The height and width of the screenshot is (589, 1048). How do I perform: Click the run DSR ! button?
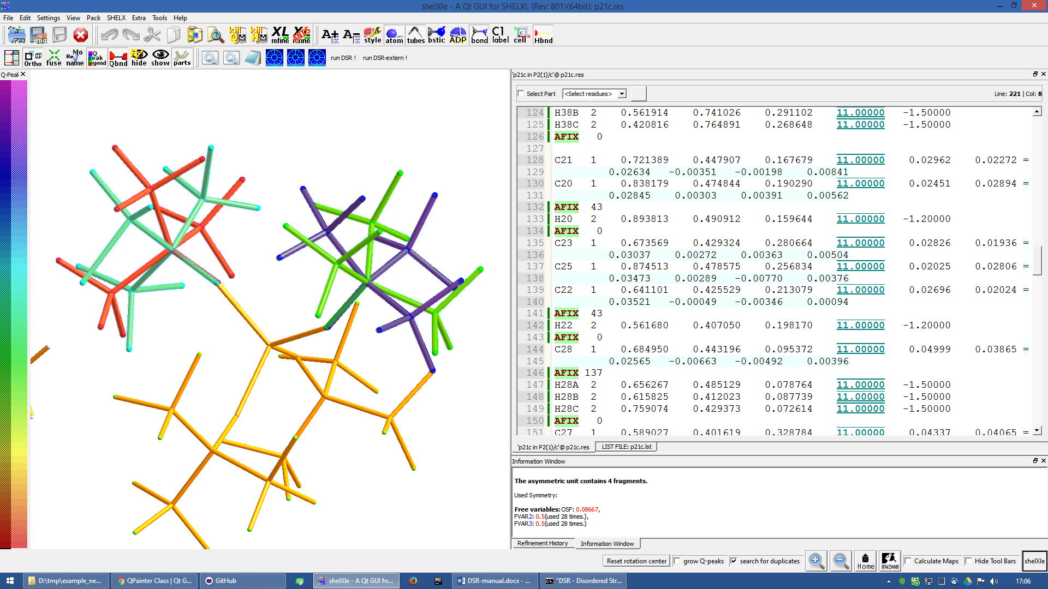(x=343, y=58)
